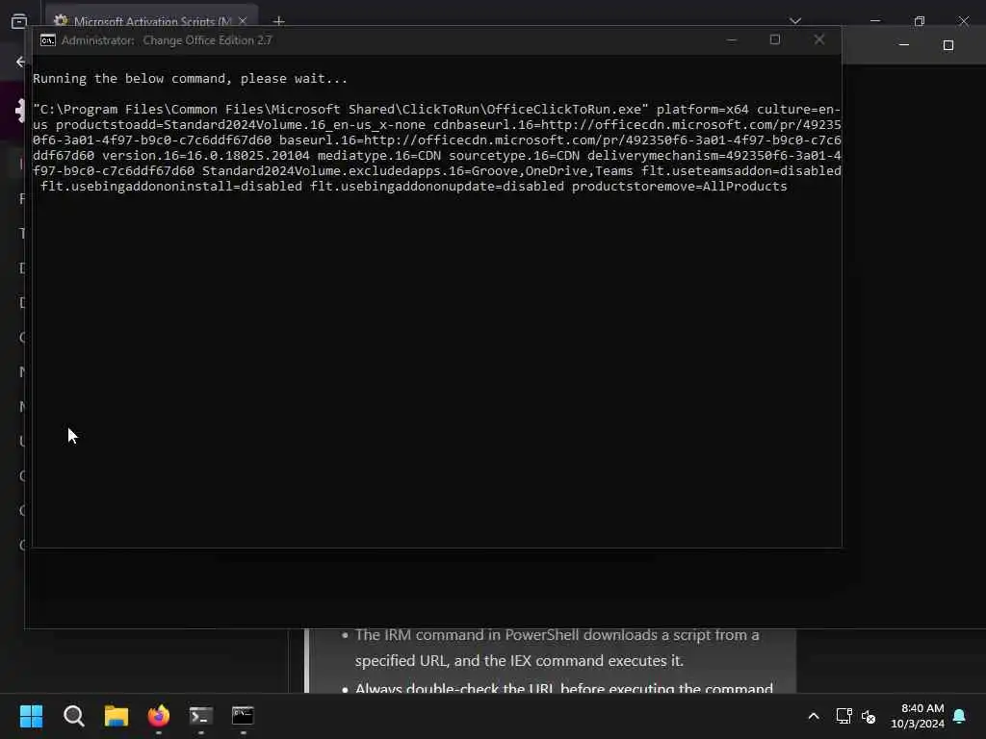Open File Explorer from taskbar
Image resolution: width=986 pixels, height=739 pixels.
tap(117, 716)
